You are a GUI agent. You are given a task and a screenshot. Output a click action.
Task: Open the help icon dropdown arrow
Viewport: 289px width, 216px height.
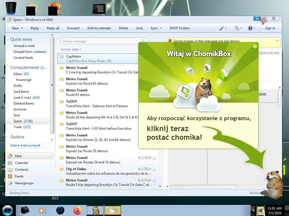(x=254, y=28)
